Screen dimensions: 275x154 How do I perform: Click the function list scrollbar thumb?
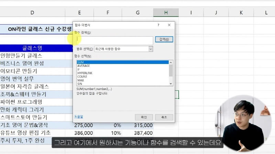click(x=171, y=70)
